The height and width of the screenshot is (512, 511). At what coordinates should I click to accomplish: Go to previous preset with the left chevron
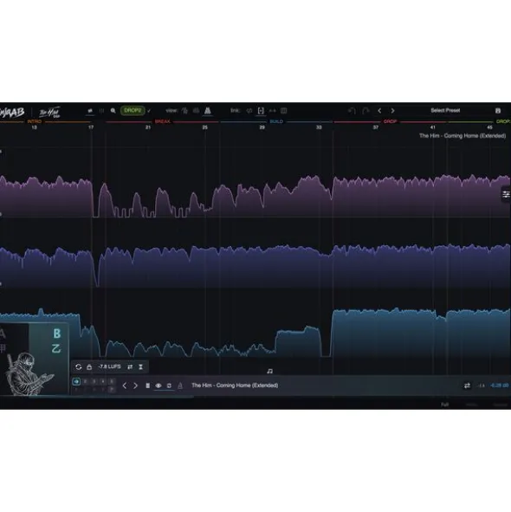pyautogui.click(x=379, y=111)
